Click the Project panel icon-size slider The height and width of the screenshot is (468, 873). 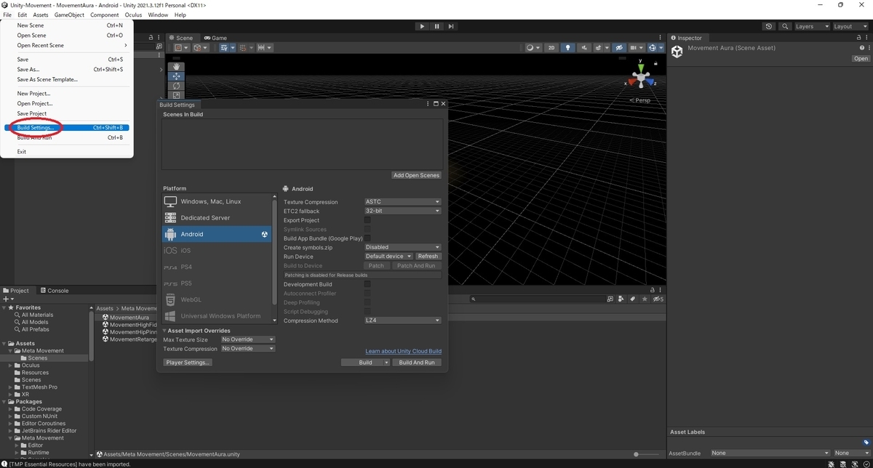point(637,454)
